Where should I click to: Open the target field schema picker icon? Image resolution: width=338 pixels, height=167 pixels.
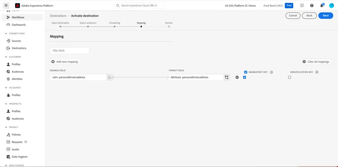(x=226, y=77)
